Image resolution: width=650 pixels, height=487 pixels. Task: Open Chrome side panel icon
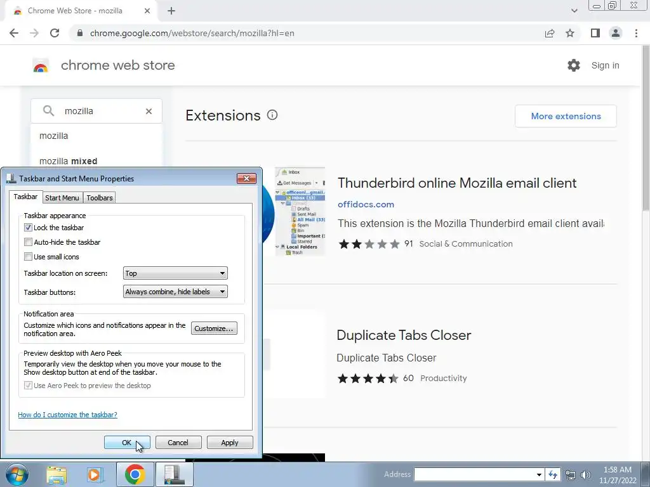pos(595,33)
